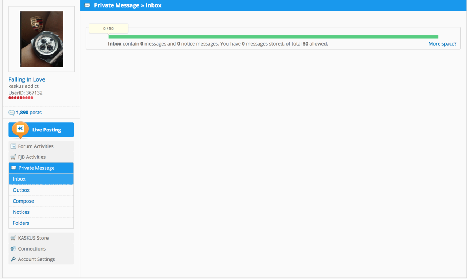The image size is (467, 279).
Task: Click the KASKUS Store cart icon
Action: click(x=13, y=238)
